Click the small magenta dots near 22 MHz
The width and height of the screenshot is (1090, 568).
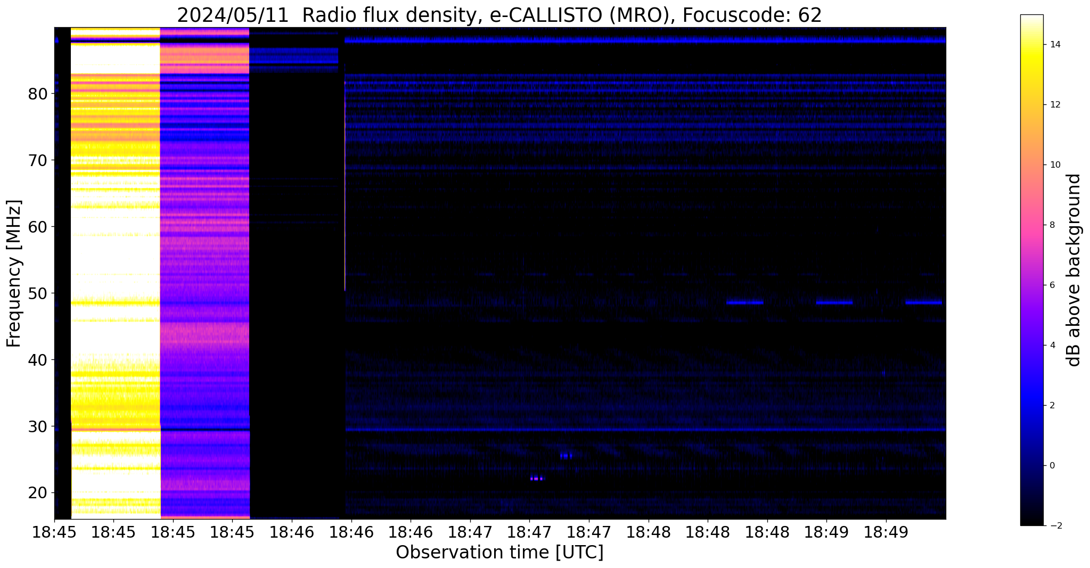tap(537, 479)
